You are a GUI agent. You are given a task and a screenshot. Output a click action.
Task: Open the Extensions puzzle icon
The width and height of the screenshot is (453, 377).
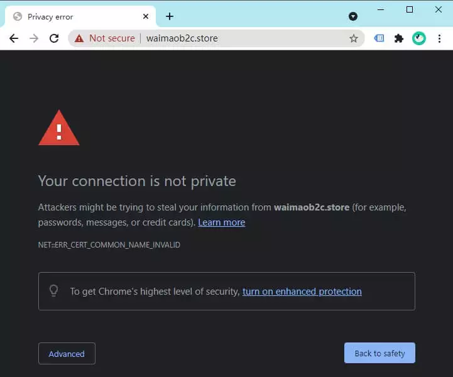point(398,38)
